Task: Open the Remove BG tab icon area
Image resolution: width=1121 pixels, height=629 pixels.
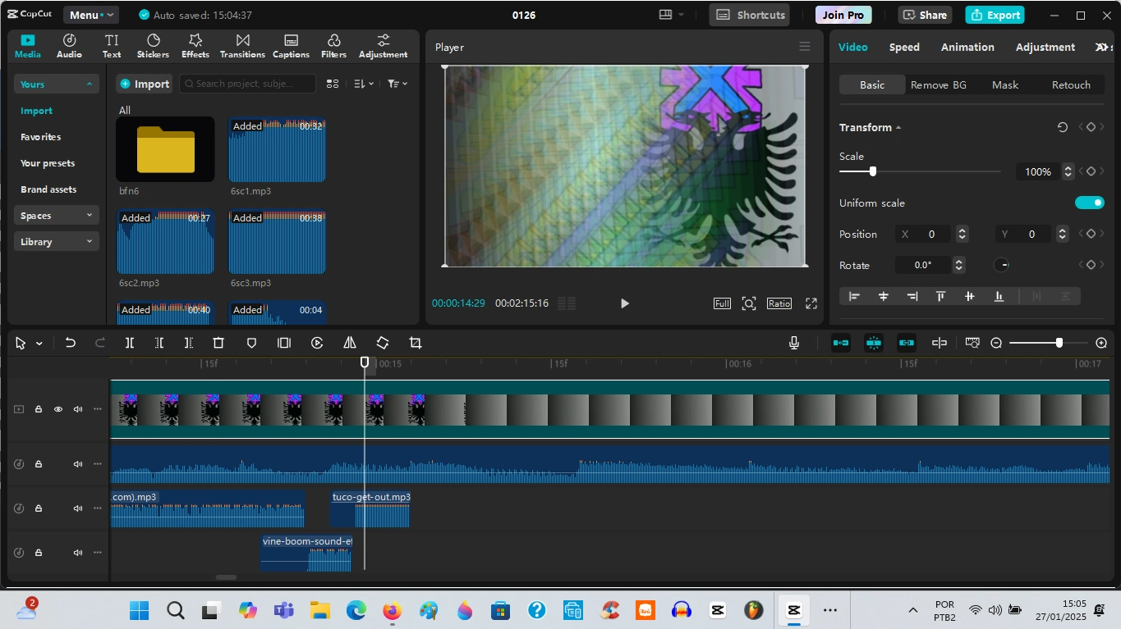Action: 938,84
